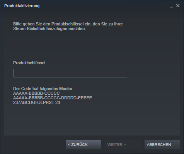Image resolution: width=184 pixels, height=154 pixels.
Task: Cancel activation via ABBRECHEN
Action: (x=162, y=145)
